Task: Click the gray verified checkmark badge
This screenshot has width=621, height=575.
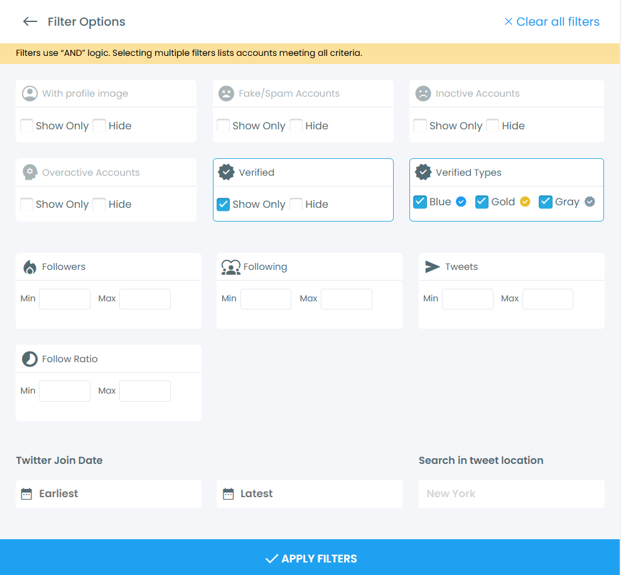Action: pos(590,202)
